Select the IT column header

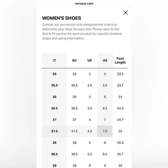click(x=54, y=61)
